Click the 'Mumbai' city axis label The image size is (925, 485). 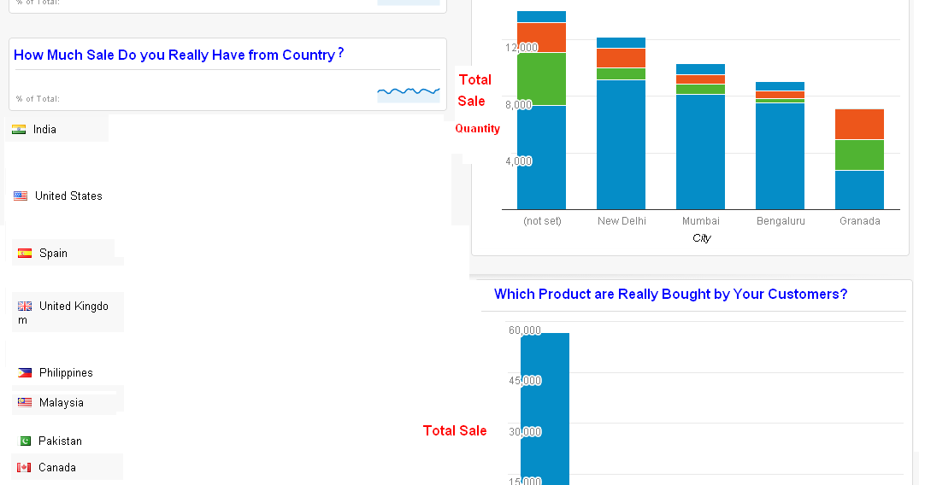click(701, 221)
